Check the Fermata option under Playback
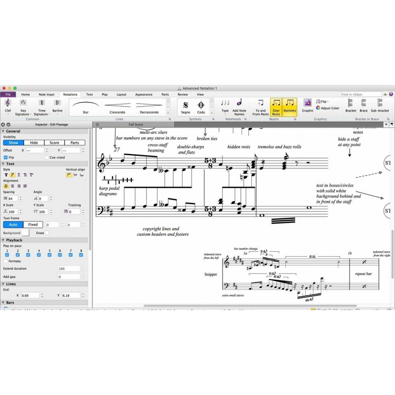The image size is (395, 395). click(5, 261)
